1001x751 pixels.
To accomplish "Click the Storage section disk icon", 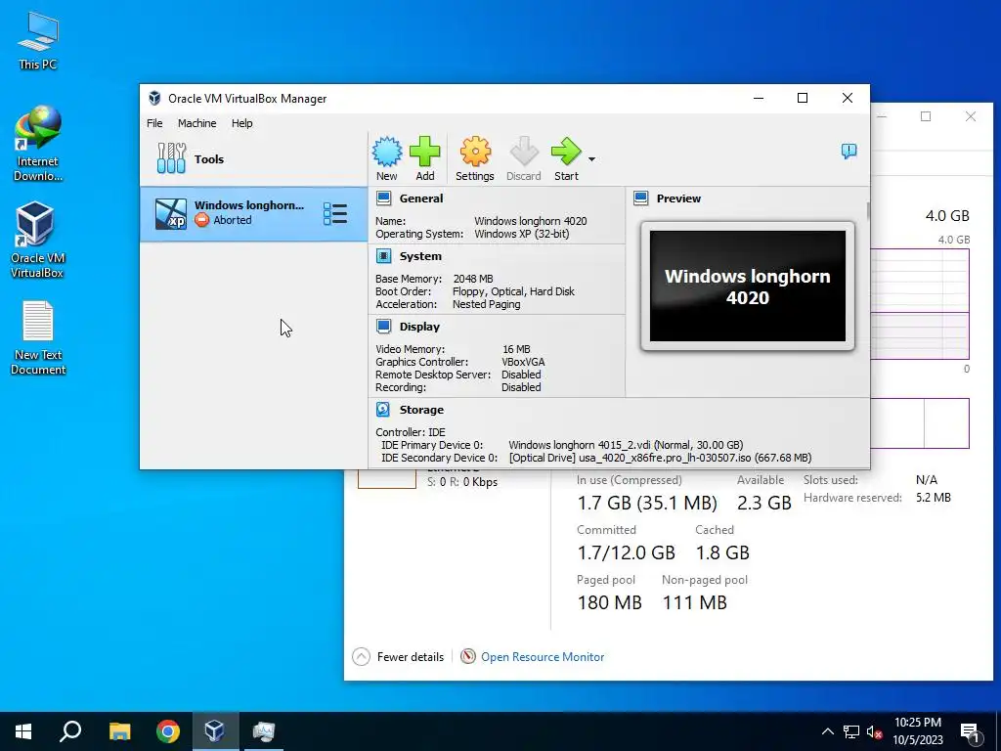I will pyautogui.click(x=383, y=410).
